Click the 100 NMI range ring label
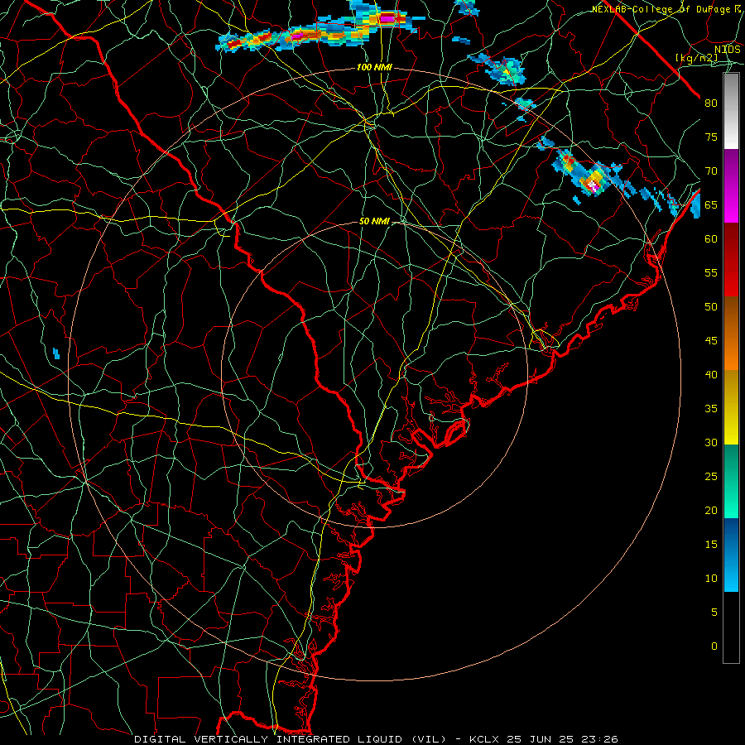The image size is (745, 745). [374, 68]
